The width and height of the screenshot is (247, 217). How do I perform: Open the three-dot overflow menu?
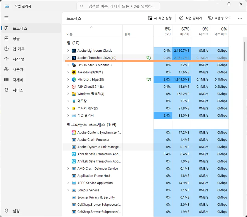pyautogui.click(x=240, y=18)
